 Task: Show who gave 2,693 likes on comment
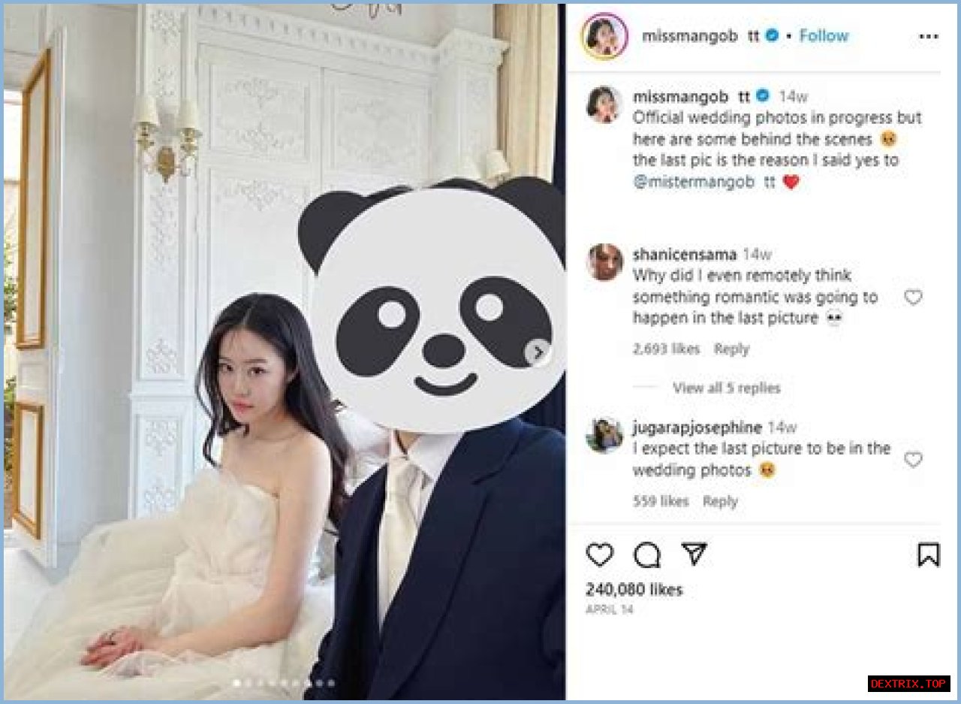666,349
